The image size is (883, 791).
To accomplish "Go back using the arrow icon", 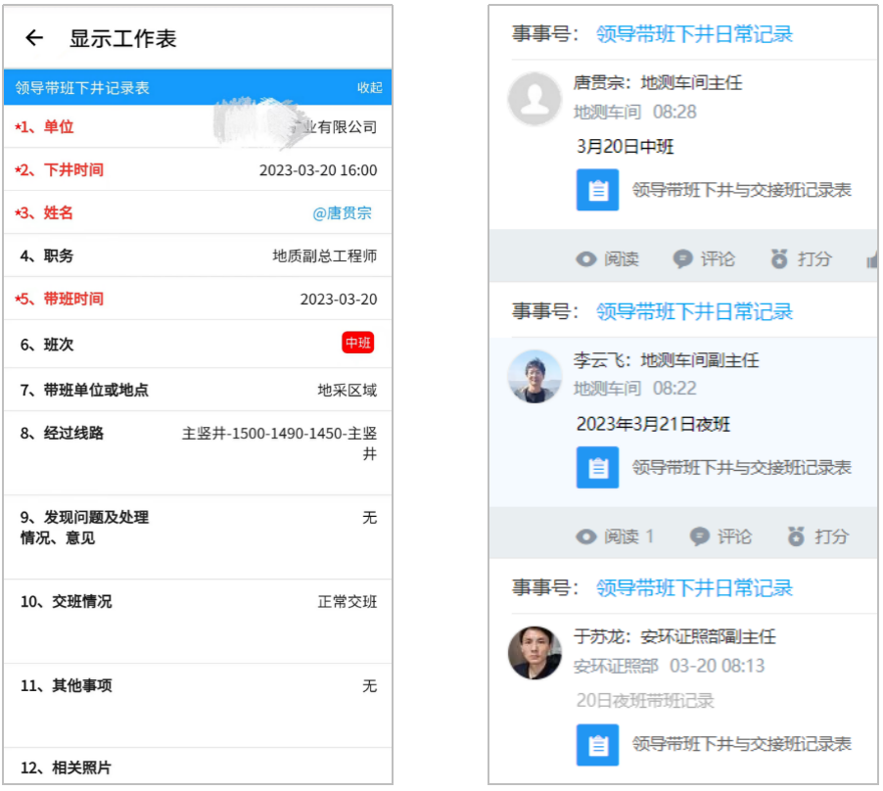I will [x=34, y=38].
